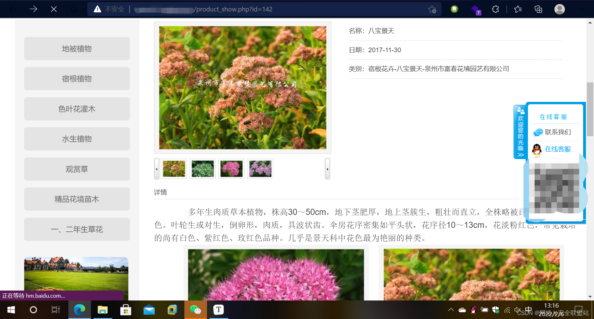Image resolution: width=594 pixels, height=319 pixels.
Task: Open the Wi-Fi network tray icon
Action: [507, 310]
